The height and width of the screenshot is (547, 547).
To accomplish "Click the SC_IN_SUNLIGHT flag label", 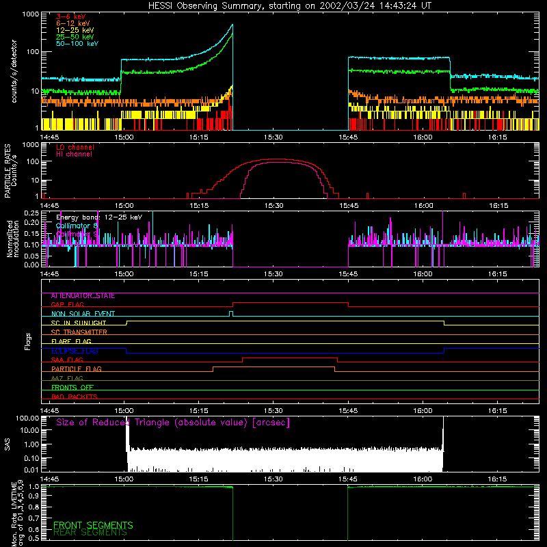I will pyautogui.click(x=79, y=323).
